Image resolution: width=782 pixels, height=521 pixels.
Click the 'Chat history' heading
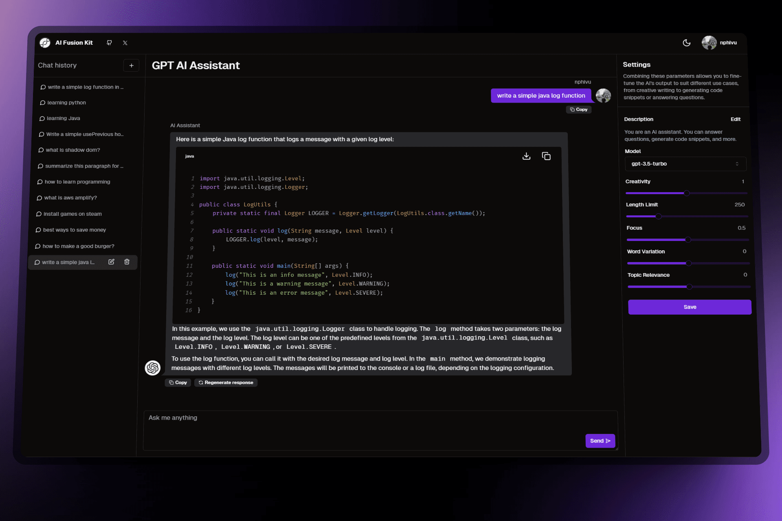(x=57, y=66)
